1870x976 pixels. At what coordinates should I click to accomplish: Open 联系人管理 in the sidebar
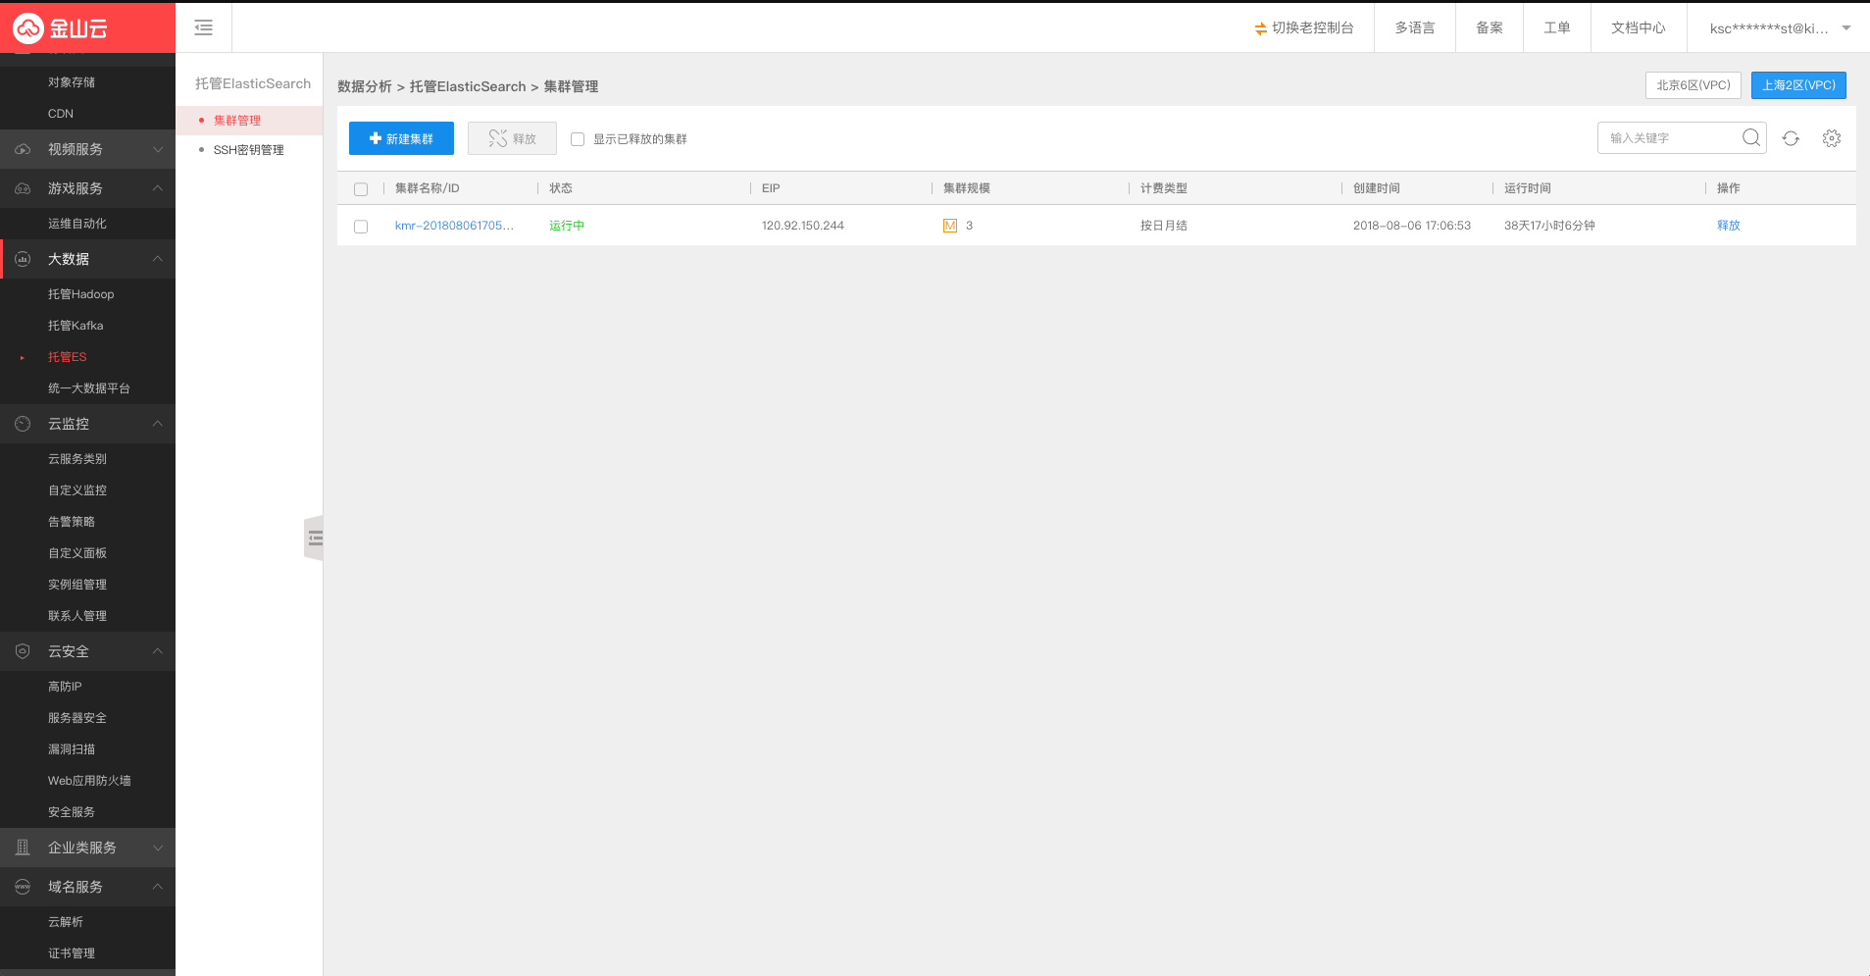77,616
